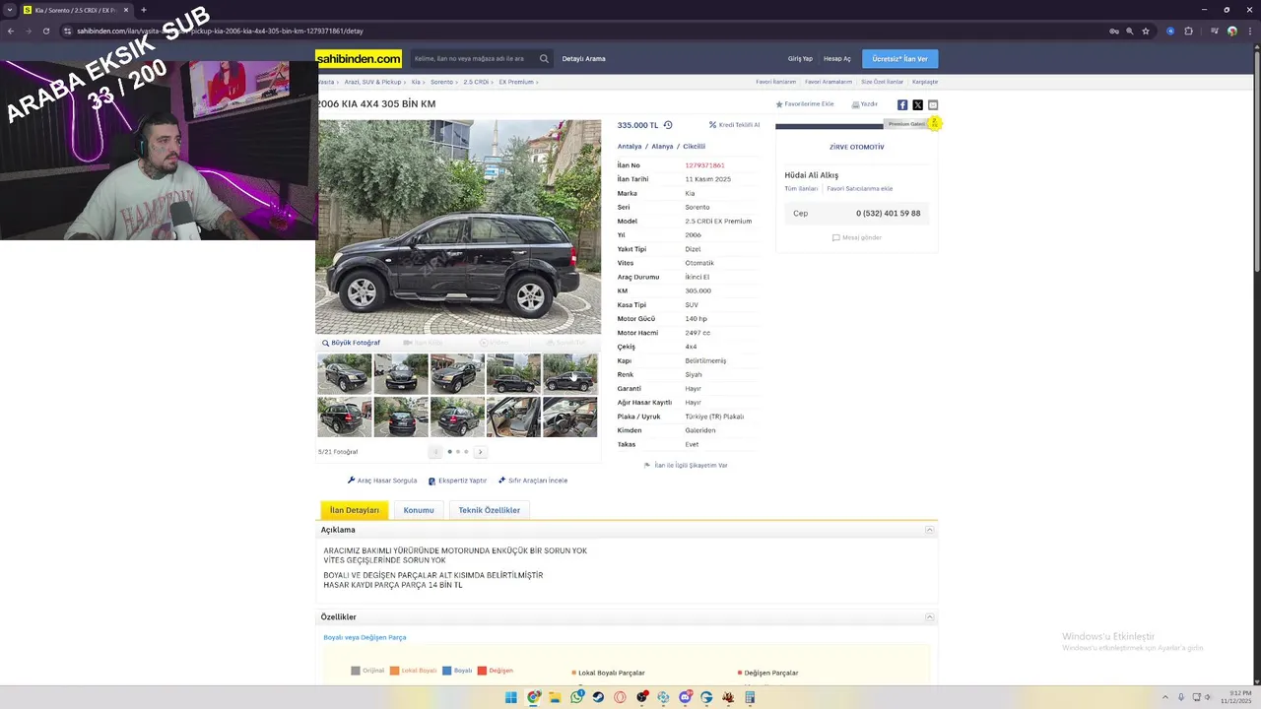1261x709 pixels.
Task: Collapse the Özellikler section
Action: (929, 616)
